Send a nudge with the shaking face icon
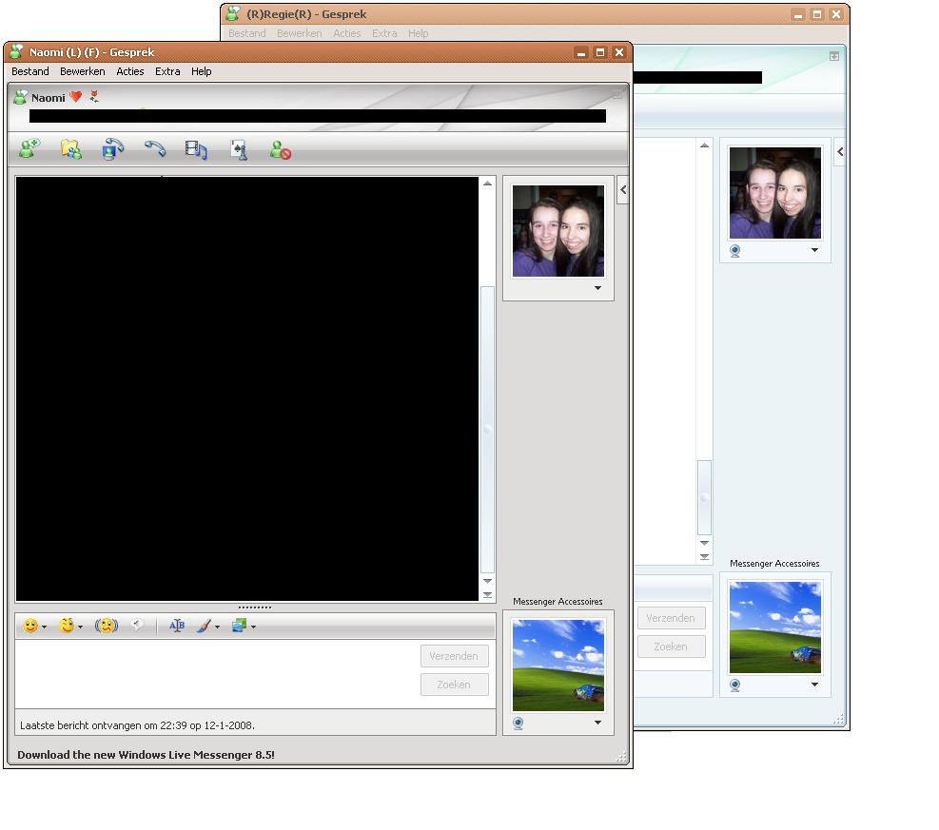Screen dimensions: 939x830 click(106, 626)
